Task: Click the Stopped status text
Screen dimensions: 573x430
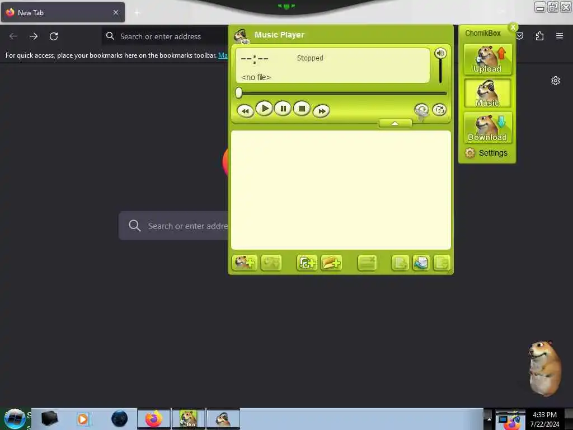Action: [x=310, y=58]
